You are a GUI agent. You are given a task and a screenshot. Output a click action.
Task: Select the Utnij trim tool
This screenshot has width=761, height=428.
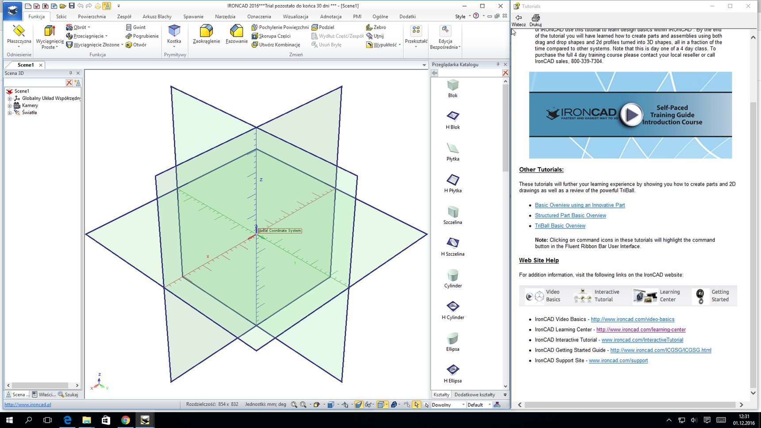[x=375, y=36]
